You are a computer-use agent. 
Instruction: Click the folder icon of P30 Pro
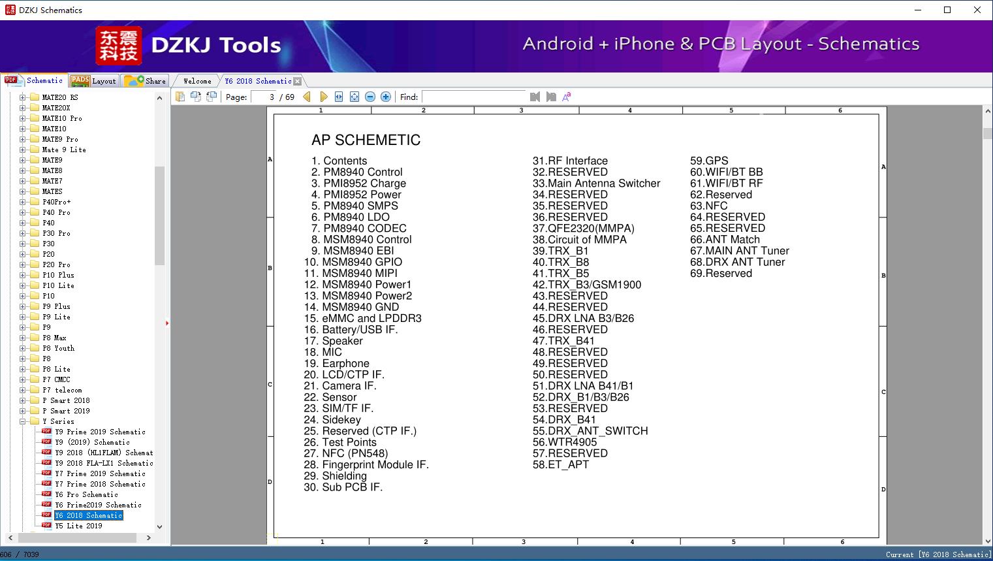click(35, 233)
